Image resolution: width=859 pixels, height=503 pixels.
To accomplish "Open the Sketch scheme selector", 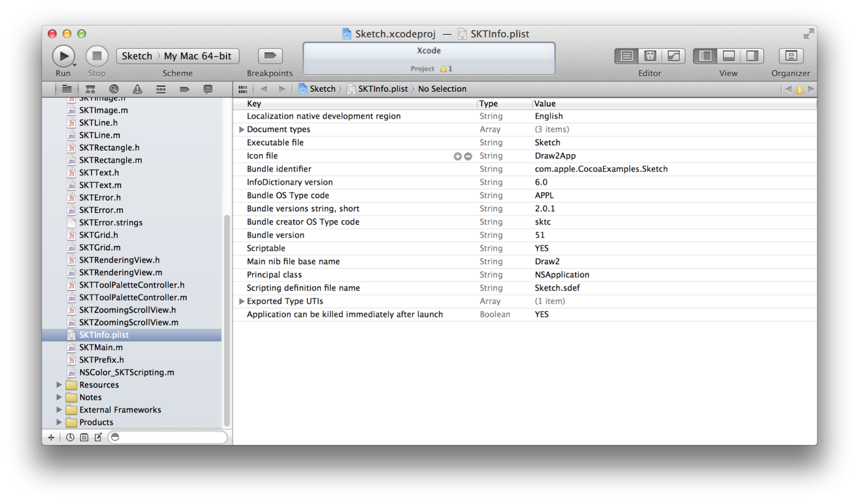I will [x=137, y=56].
